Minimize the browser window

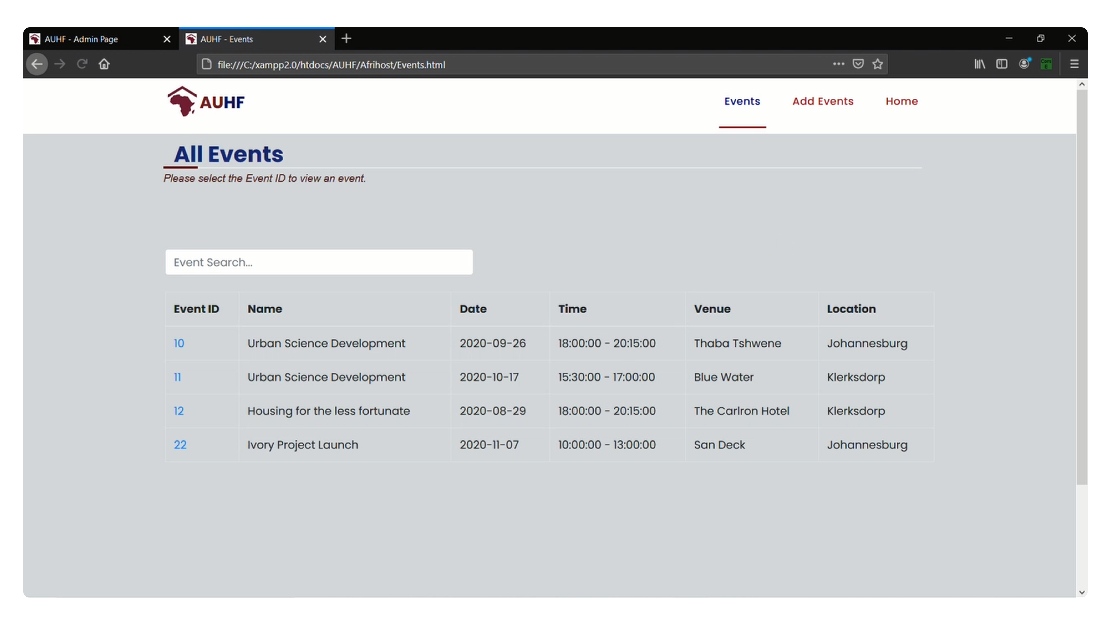click(x=1009, y=38)
